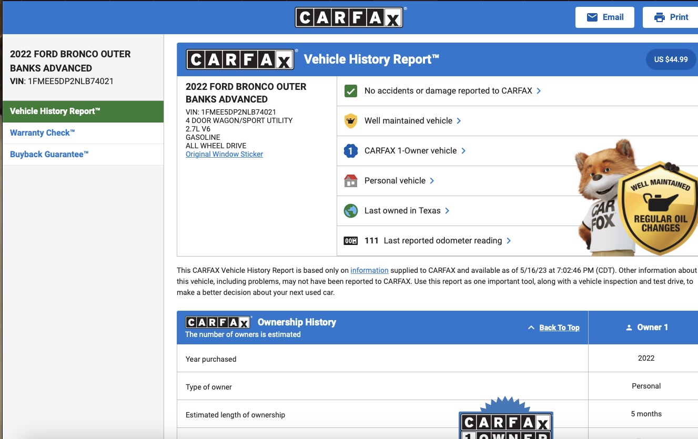Viewport: 698px width, 439px height.
Task: Click the globe Last owned icon
Action: coord(351,211)
